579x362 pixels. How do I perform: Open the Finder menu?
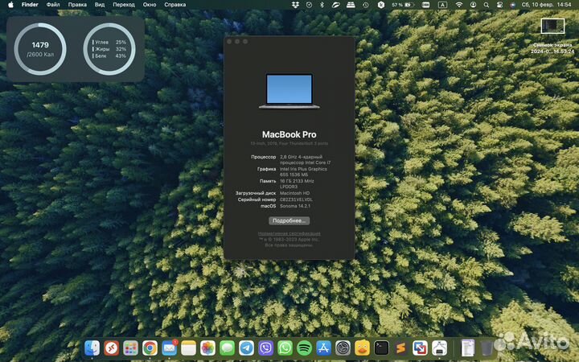30,5
